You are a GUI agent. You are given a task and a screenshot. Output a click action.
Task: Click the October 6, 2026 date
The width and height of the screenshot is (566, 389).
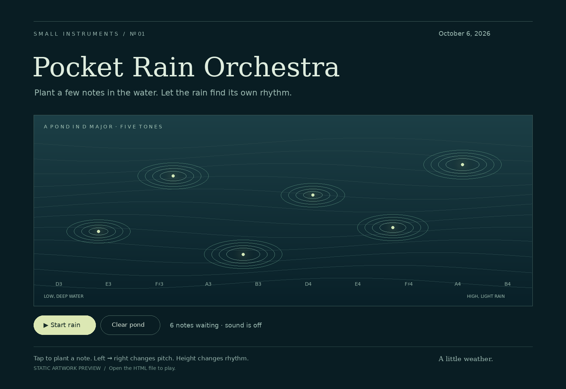(464, 34)
